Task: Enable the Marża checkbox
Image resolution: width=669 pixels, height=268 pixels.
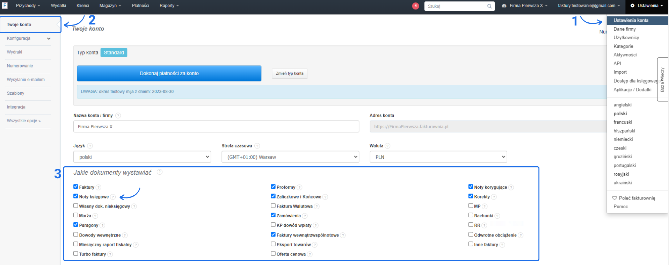Action: click(76, 215)
